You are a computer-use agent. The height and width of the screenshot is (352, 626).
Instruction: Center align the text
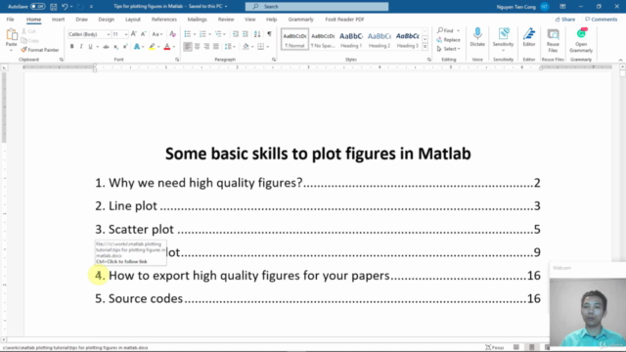pyautogui.click(x=197, y=47)
